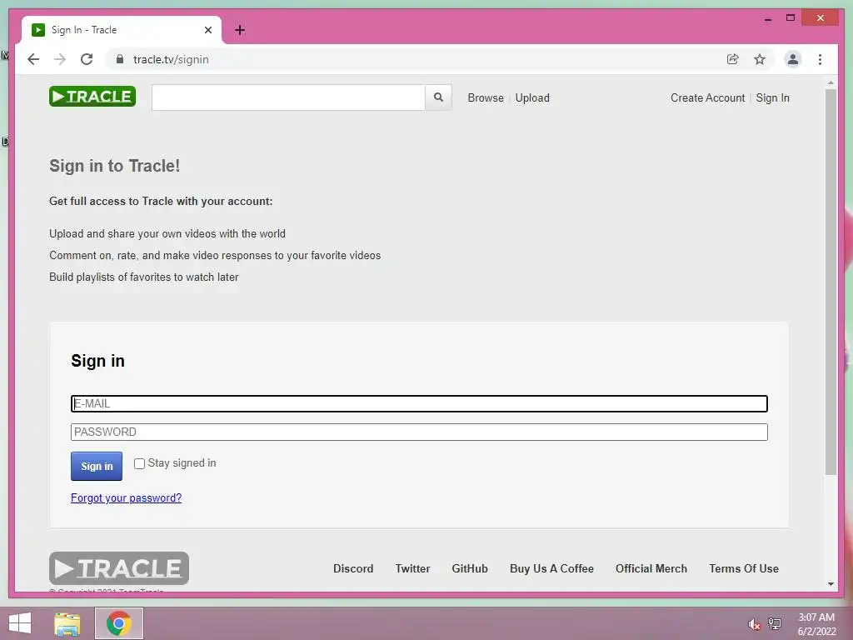This screenshot has width=853, height=640.
Task: Open the Chrome profile avatar
Action: point(793,59)
